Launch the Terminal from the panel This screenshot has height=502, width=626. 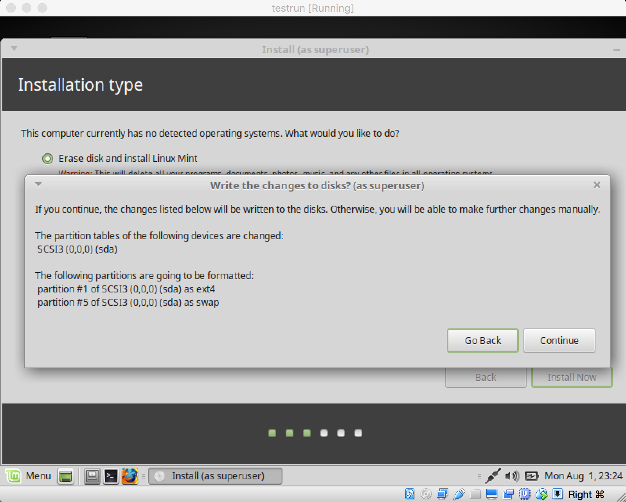[x=111, y=476]
